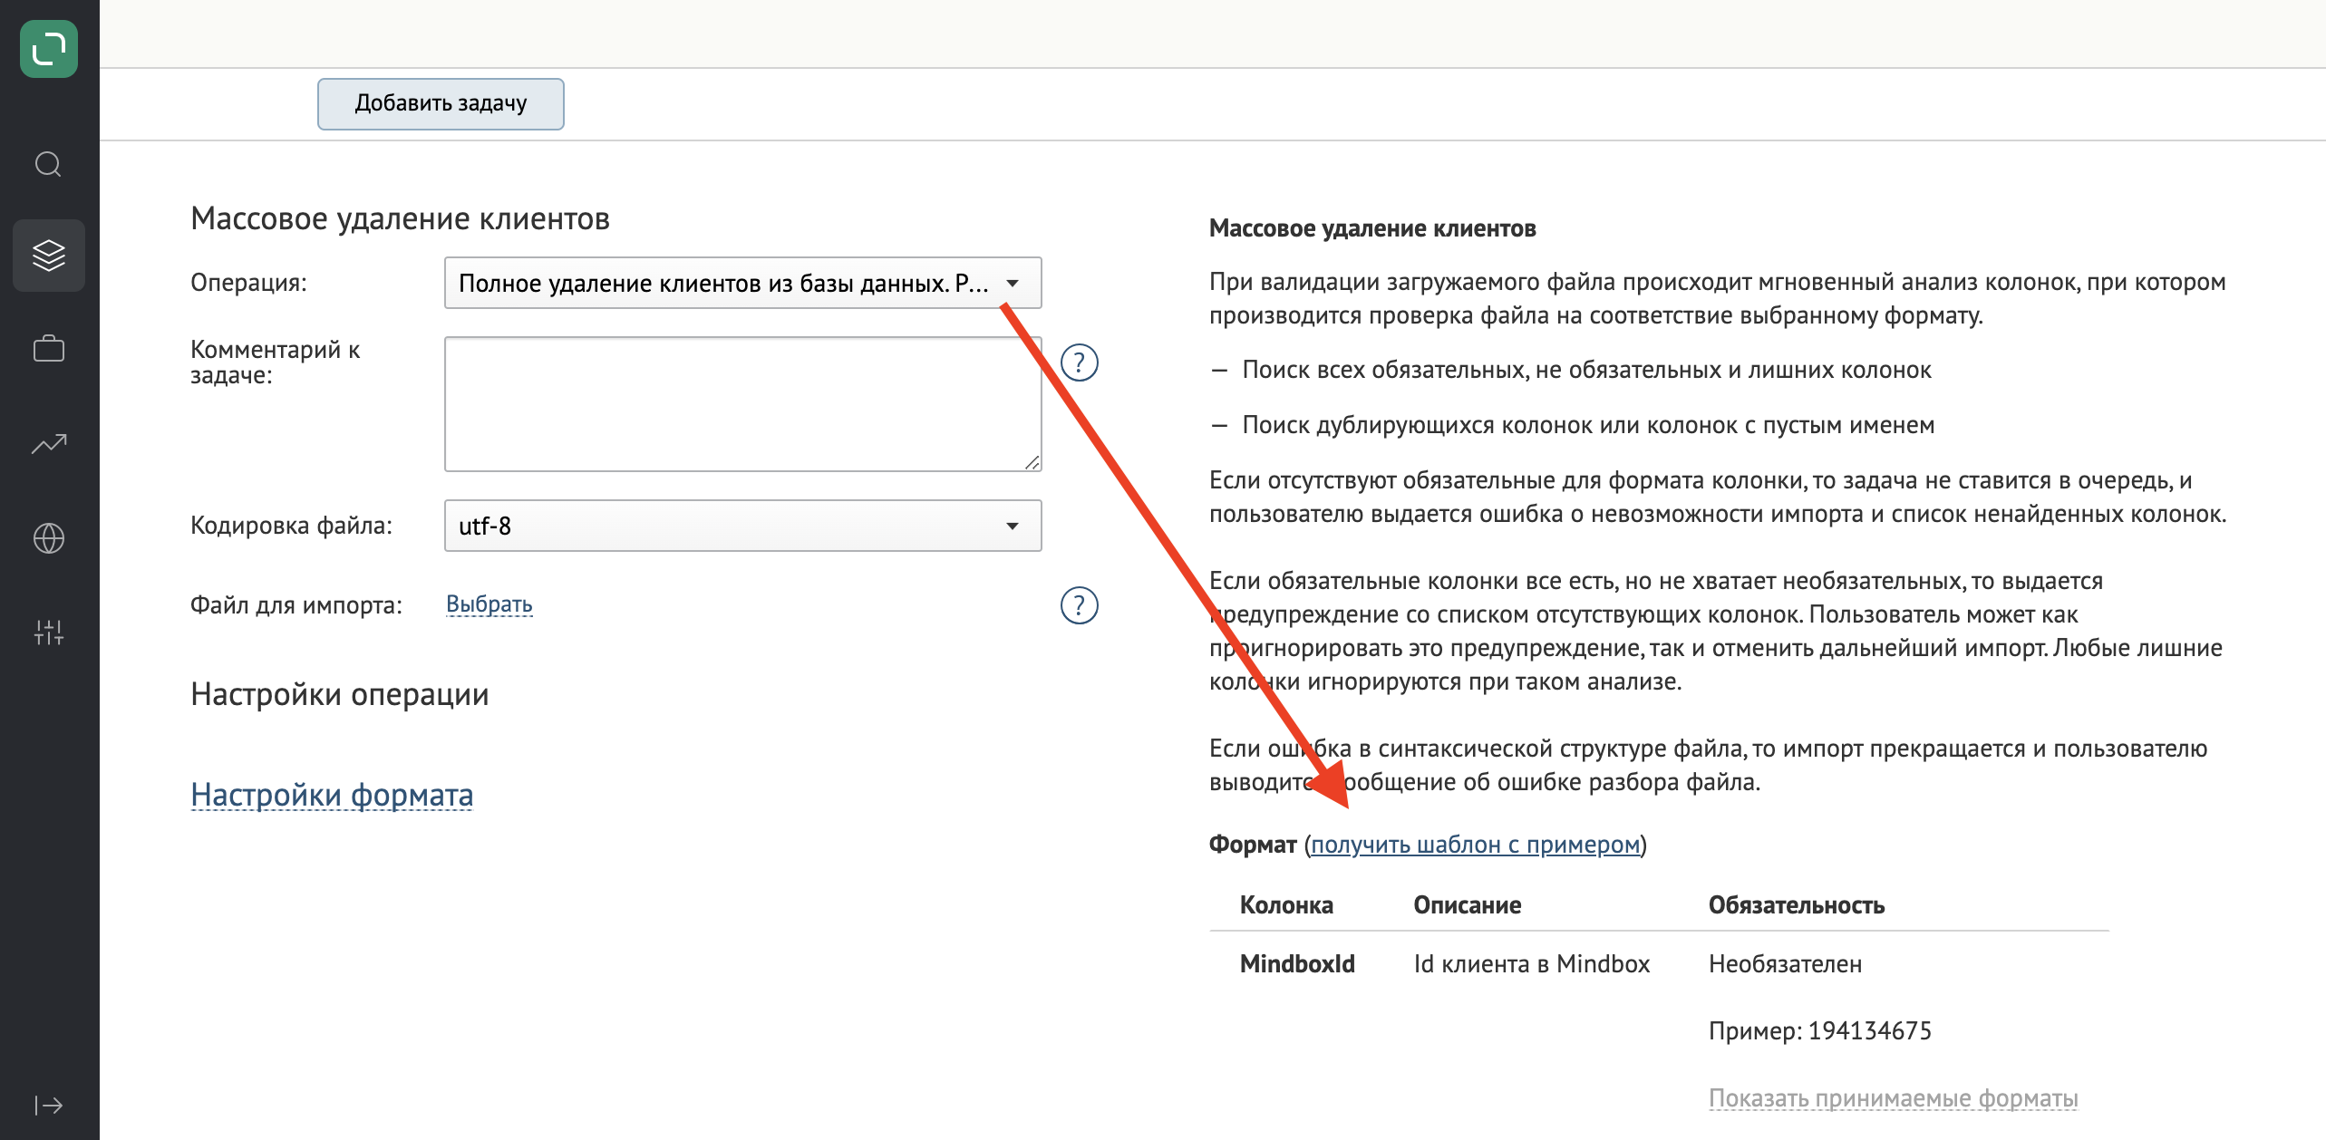
Task: Open the Операция dropdown
Action: [742, 283]
